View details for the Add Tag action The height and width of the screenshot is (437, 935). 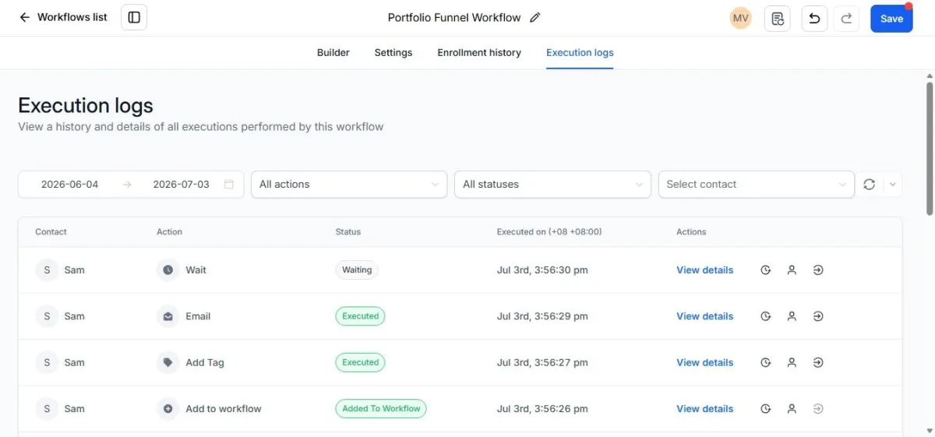704,362
